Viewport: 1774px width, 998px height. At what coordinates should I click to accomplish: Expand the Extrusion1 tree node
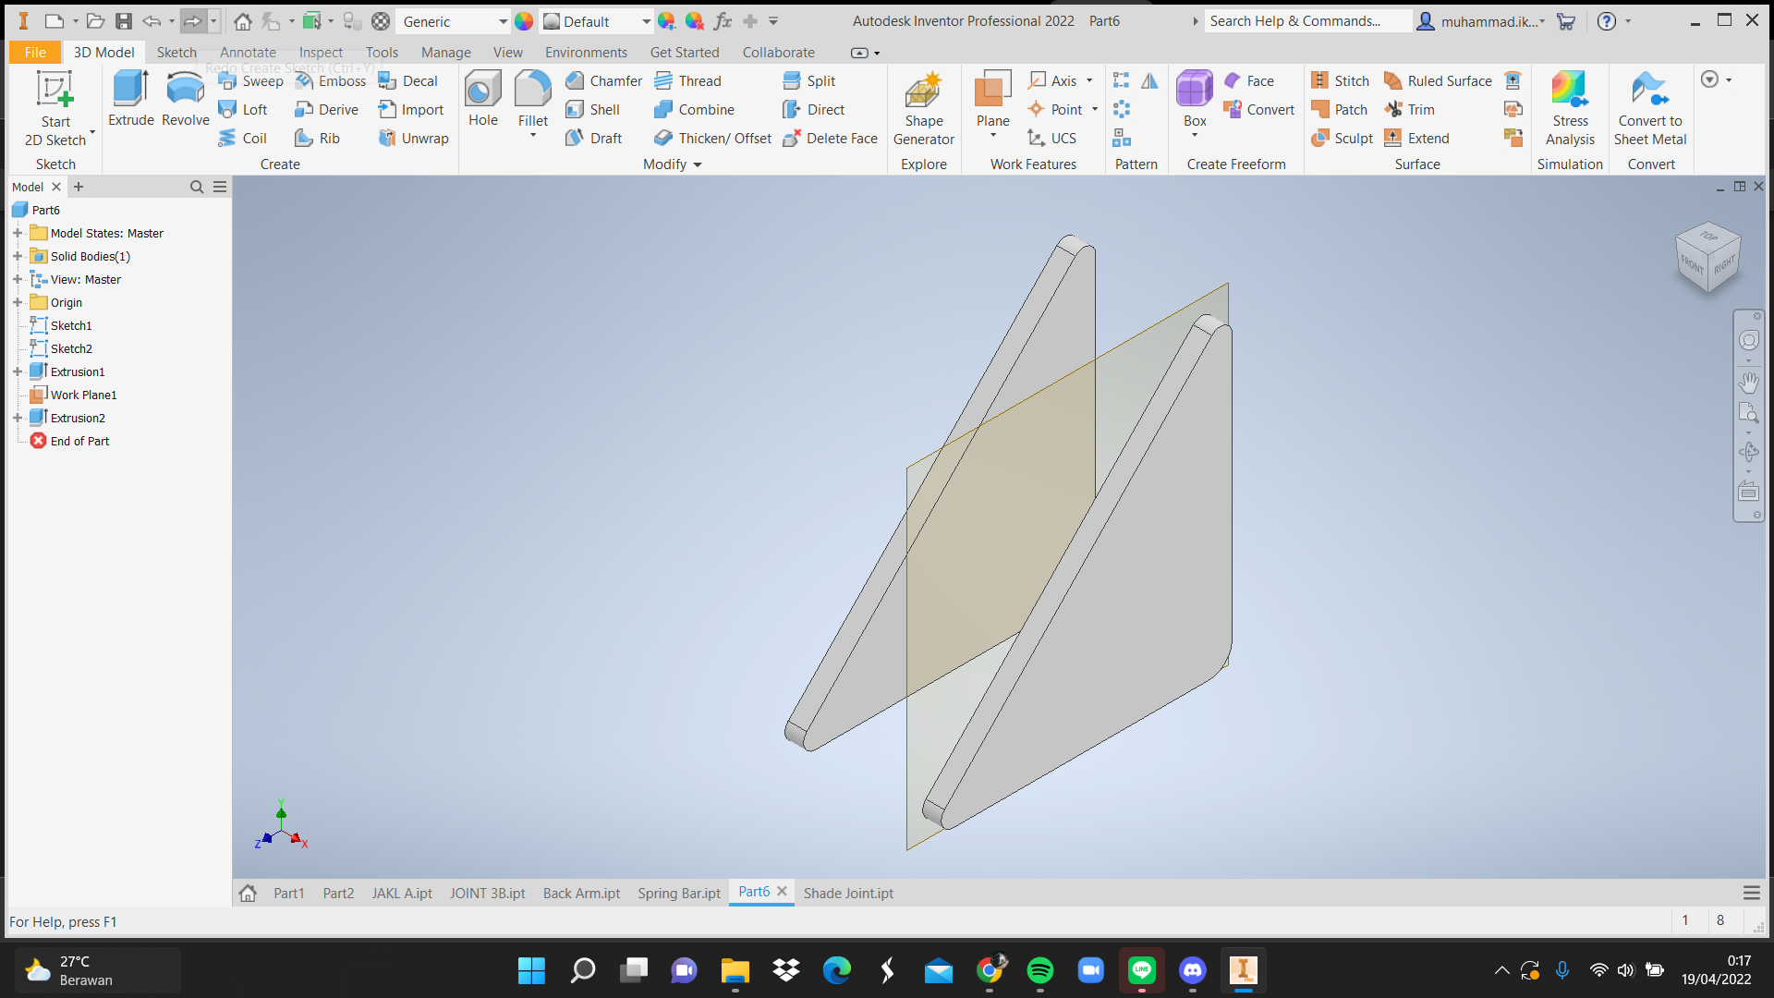tap(18, 371)
